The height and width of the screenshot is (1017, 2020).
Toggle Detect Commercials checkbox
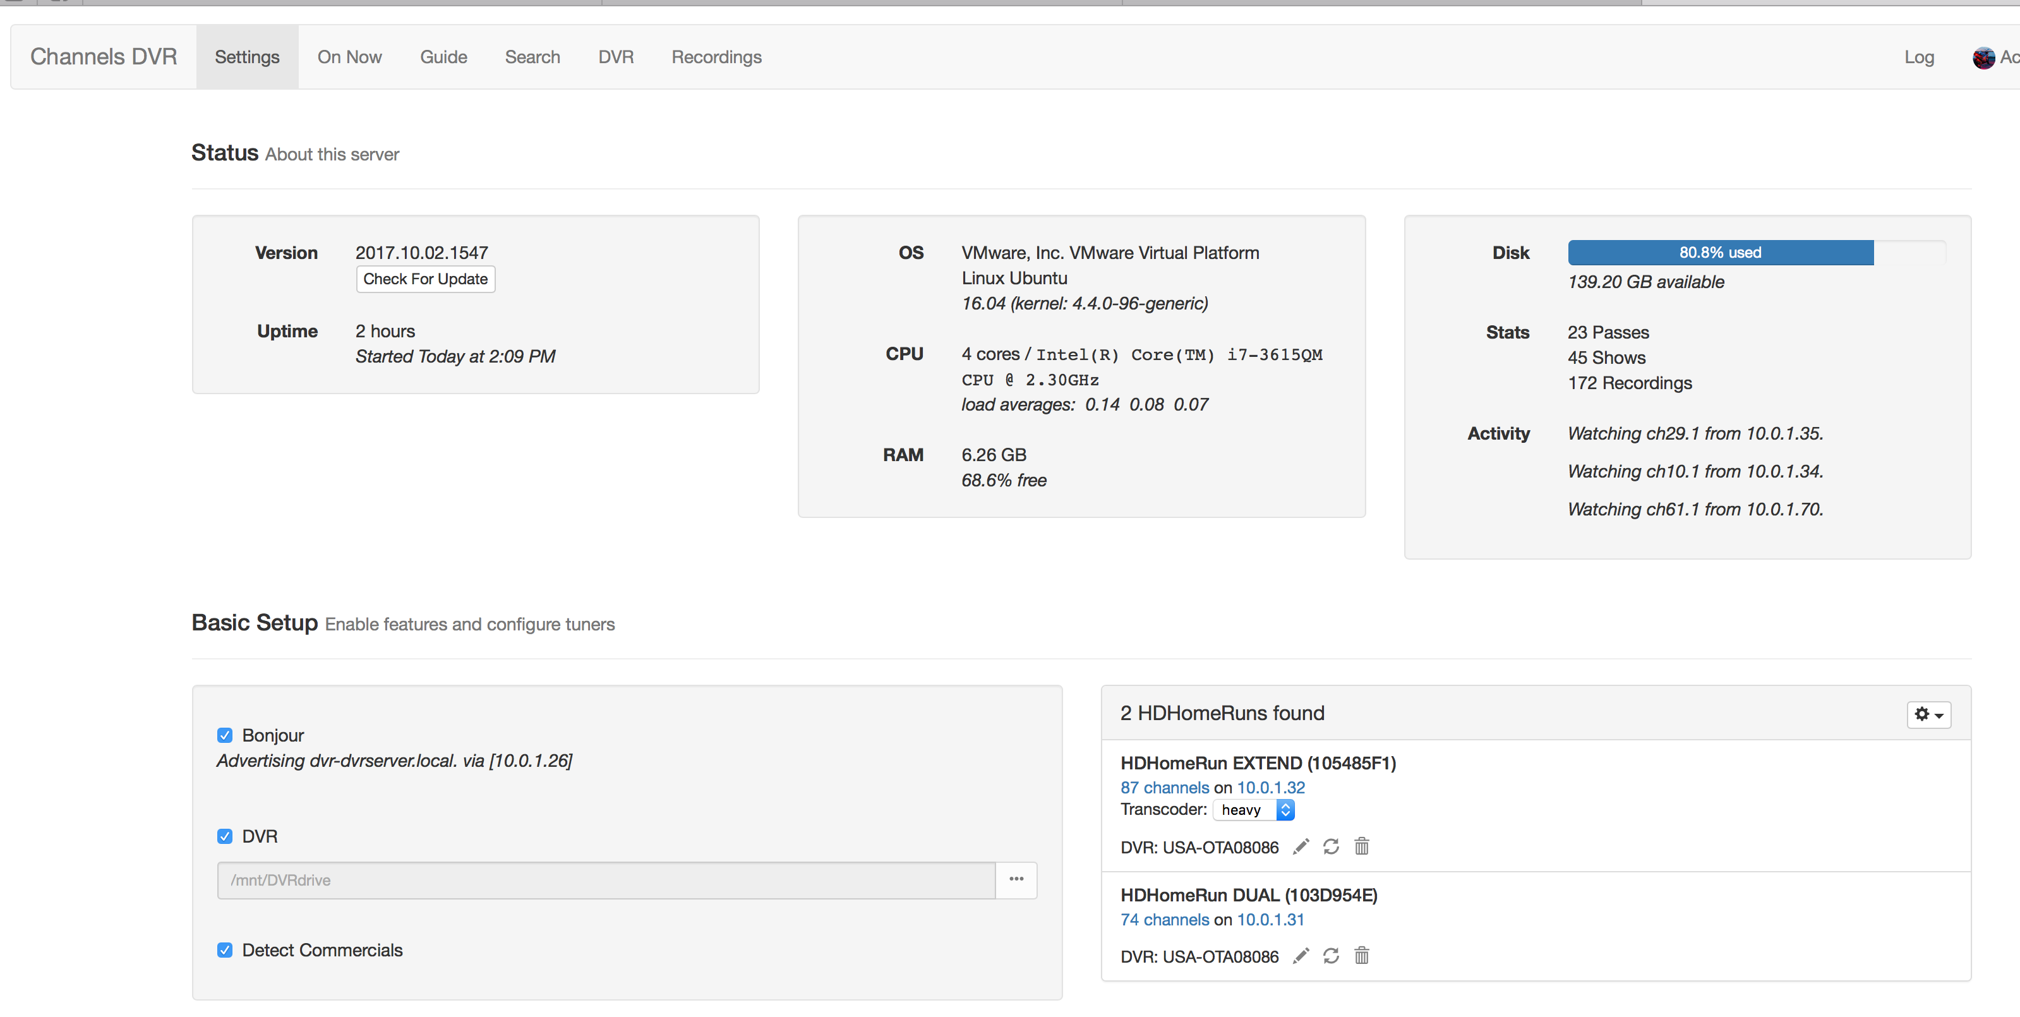[225, 950]
